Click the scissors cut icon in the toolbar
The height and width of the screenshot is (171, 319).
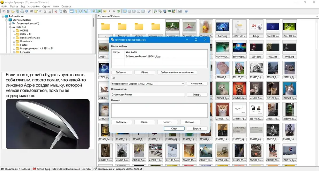(x=56, y=11)
